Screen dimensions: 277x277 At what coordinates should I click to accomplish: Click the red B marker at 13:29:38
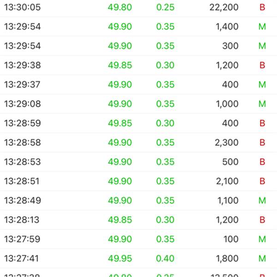[x=262, y=65]
